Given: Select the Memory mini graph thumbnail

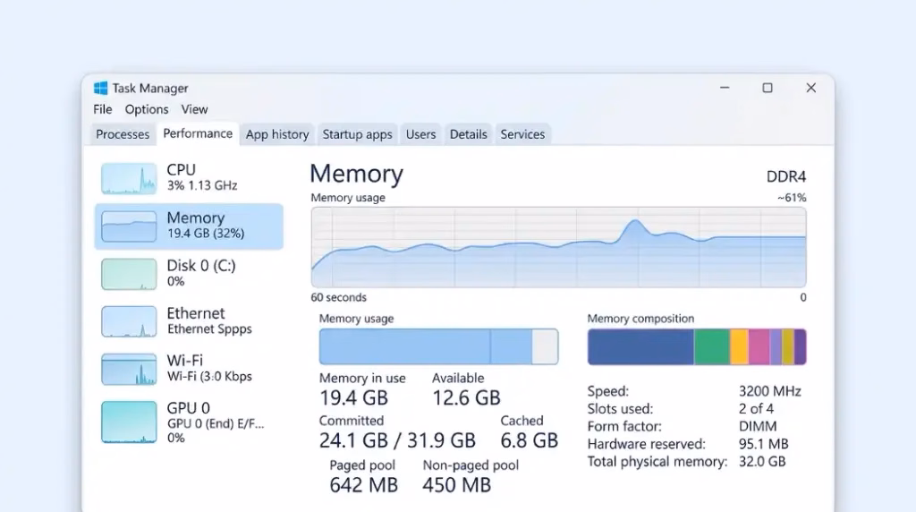Looking at the screenshot, I should coord(129,226).
